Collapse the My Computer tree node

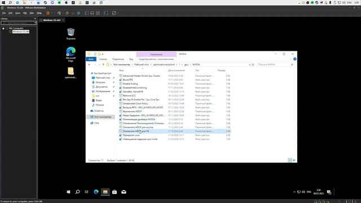tap(3, 28)
